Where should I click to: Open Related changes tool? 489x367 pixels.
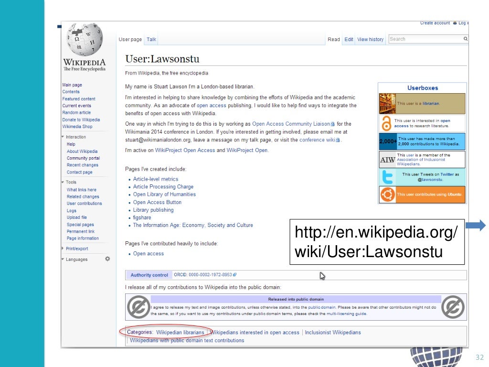pyautogui.click(x=83, y=196)
